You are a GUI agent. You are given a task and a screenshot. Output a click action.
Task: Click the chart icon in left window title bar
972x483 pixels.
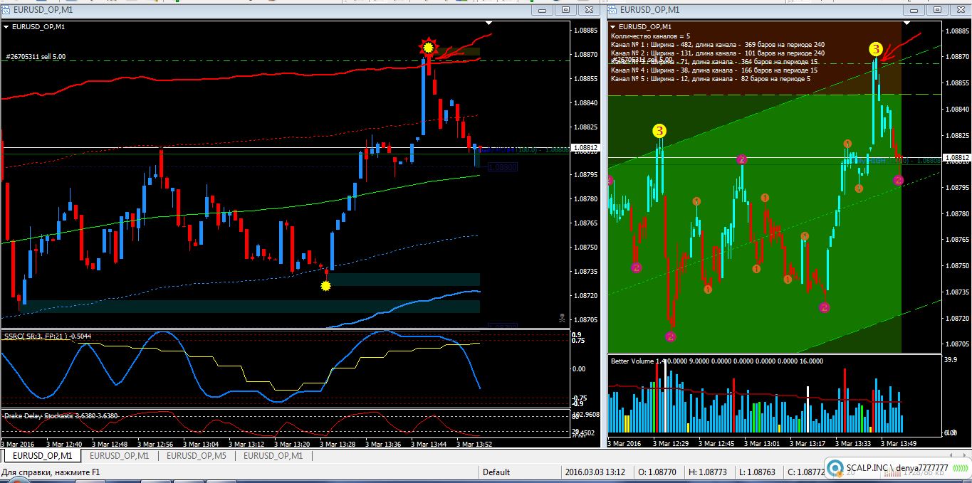(x=6, y=10)
